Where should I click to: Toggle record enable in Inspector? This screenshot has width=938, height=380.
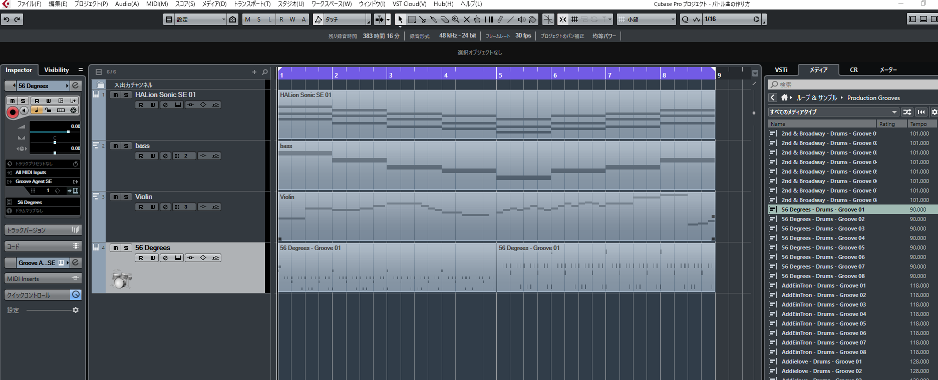tap(13, 112)
